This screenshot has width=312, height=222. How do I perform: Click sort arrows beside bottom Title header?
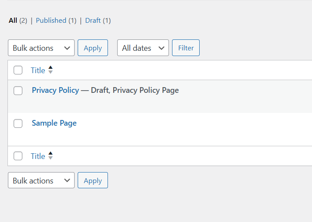tap(50, 155)
